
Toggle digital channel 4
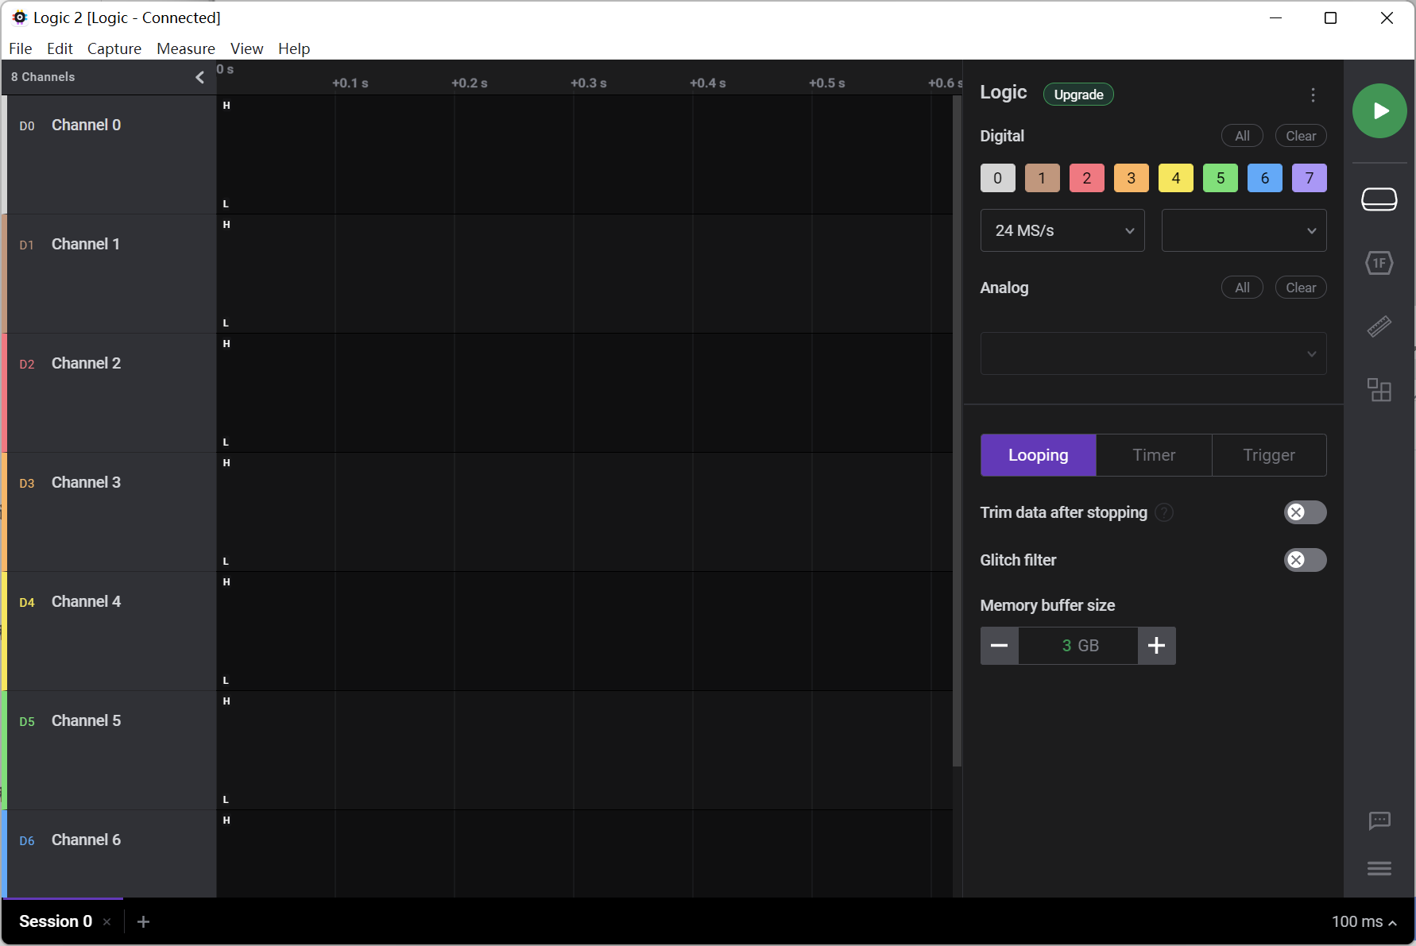[x=1176, y=178]
